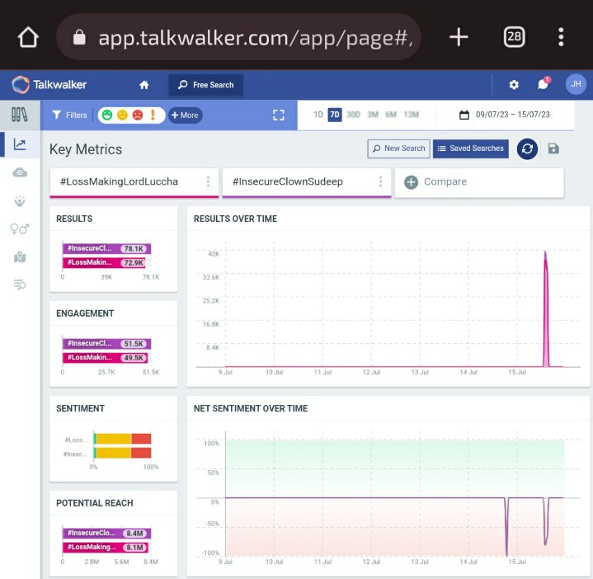Open options menu for #InsecureClownSudeep
This screenshot has width=593, height=579.
click(x=380, y=181)
